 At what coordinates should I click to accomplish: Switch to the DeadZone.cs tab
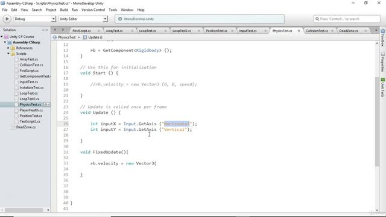pos(349,31)
